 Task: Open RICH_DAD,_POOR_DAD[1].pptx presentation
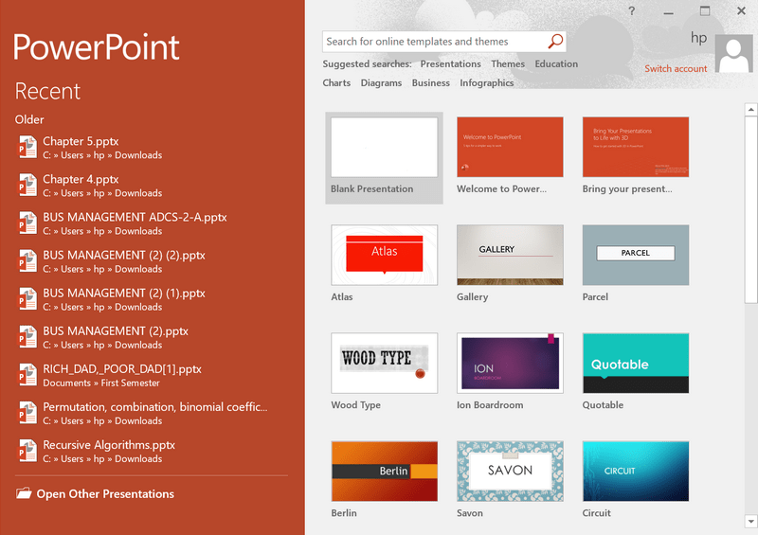point(152,375)
